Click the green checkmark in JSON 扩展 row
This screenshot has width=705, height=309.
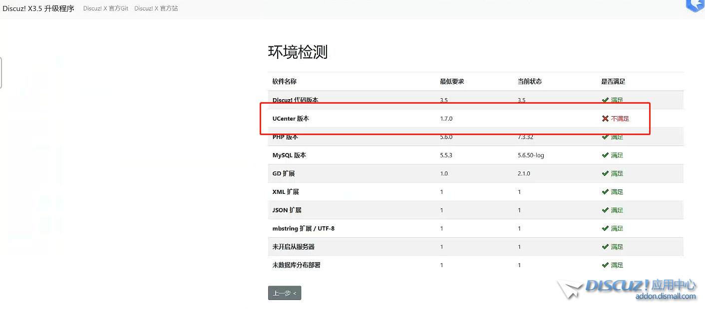click(605, 210)
